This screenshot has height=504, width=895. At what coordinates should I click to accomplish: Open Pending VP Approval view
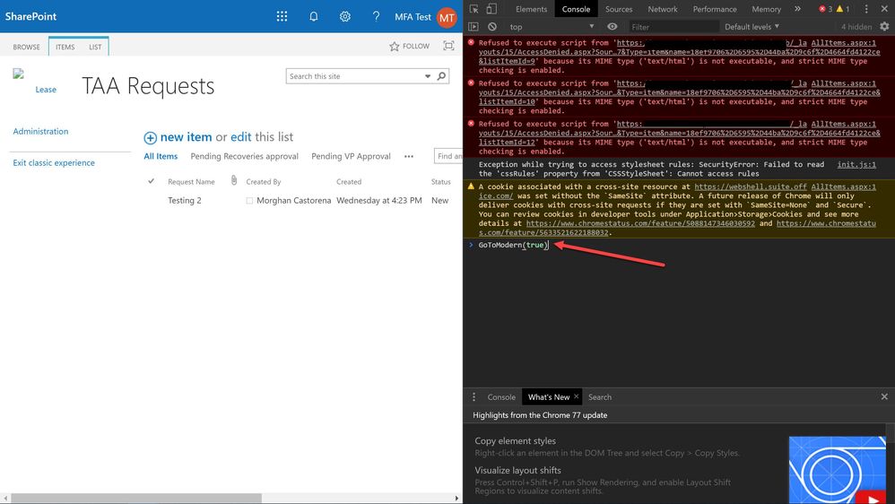[351, 156]
